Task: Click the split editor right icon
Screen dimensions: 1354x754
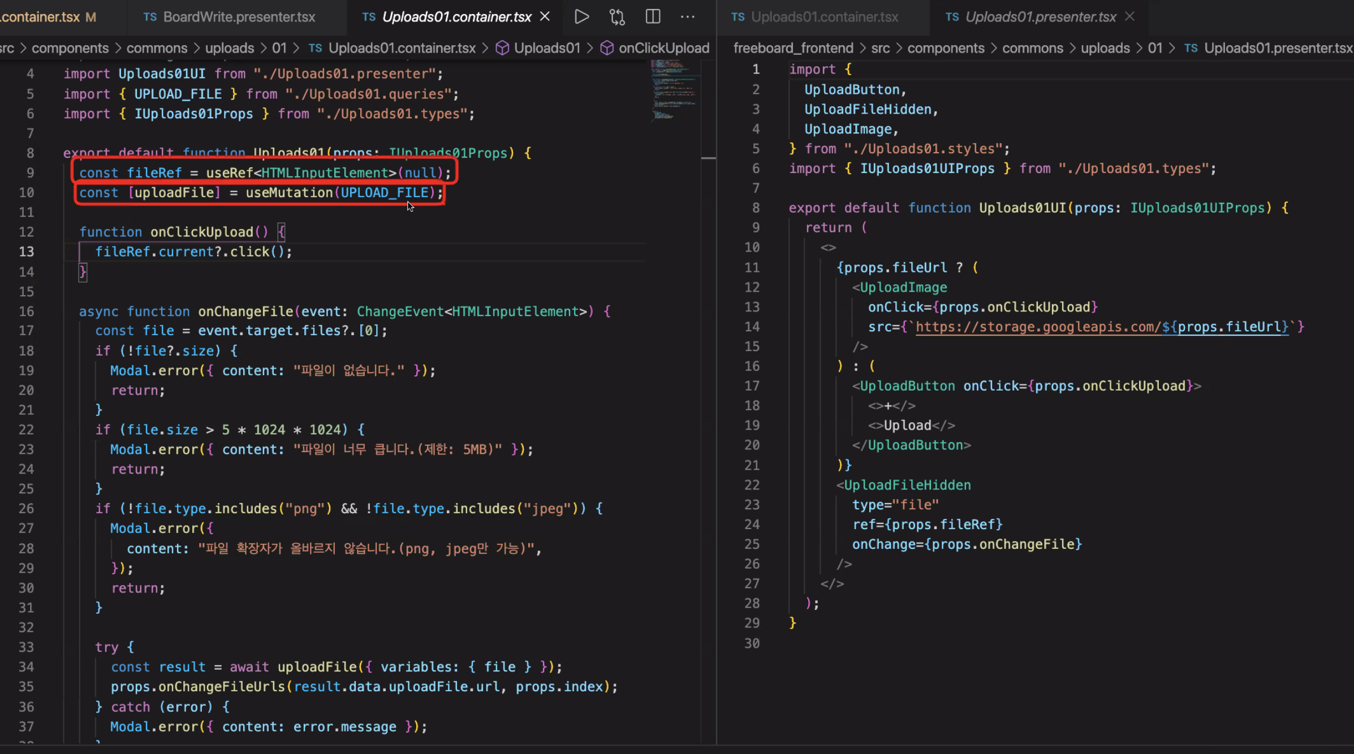Action: 653,16
